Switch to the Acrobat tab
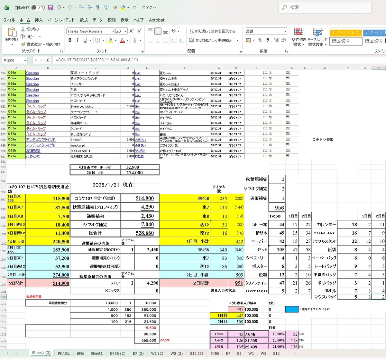 157,20
